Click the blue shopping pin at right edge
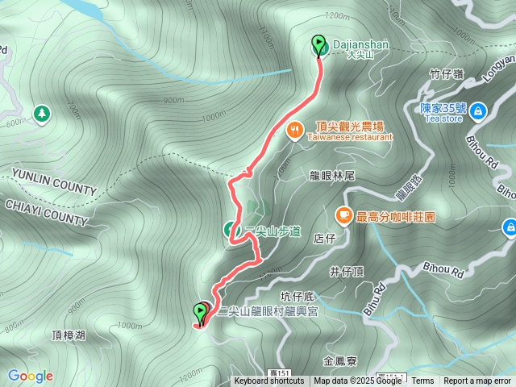The width and height of the screenshot is (516, 387). 510,228
